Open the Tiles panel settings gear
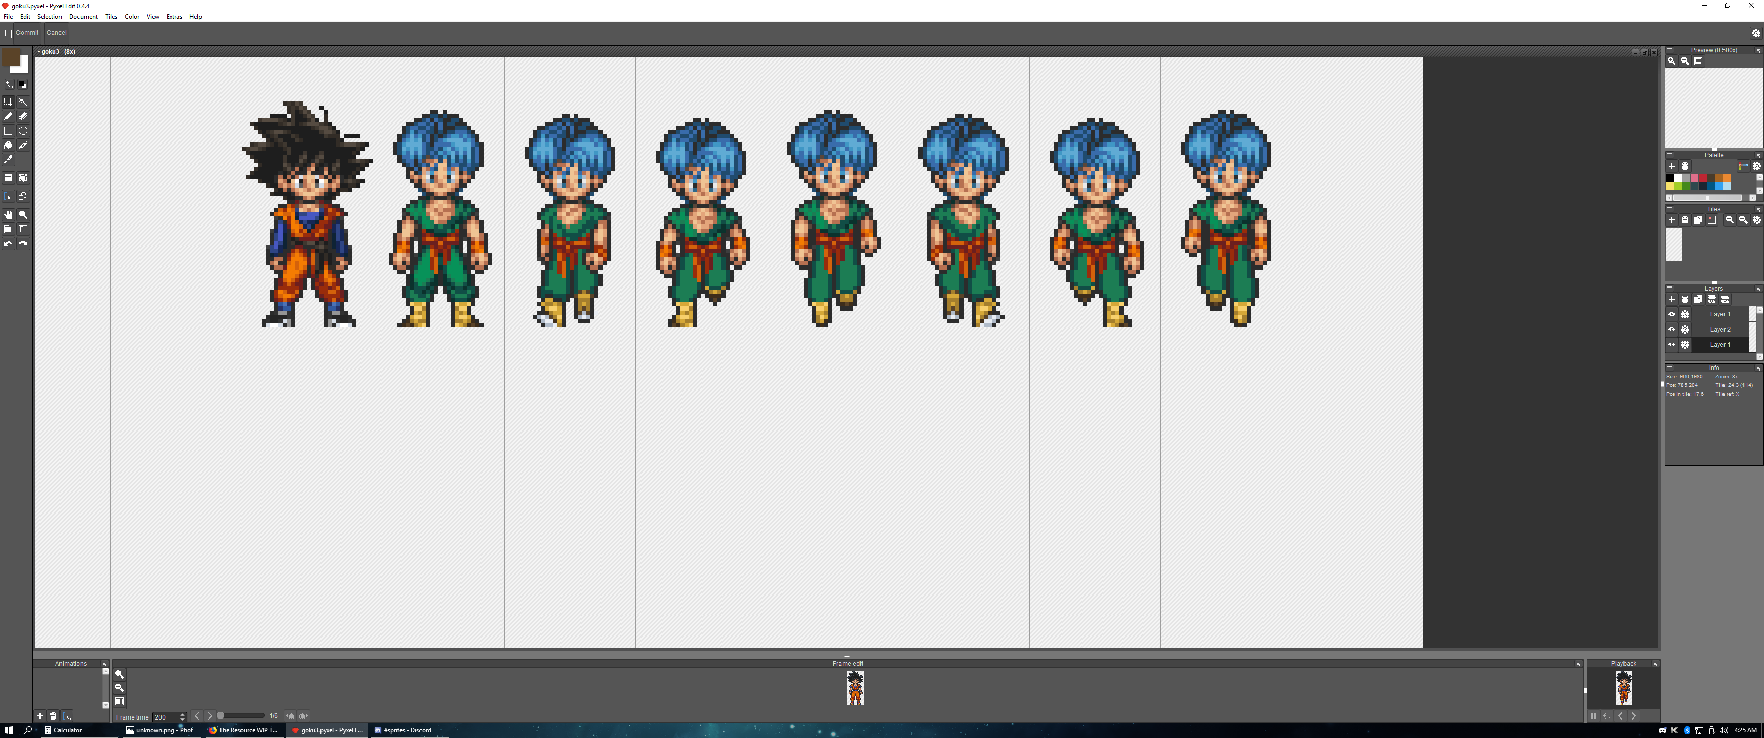 [1756, 220]
